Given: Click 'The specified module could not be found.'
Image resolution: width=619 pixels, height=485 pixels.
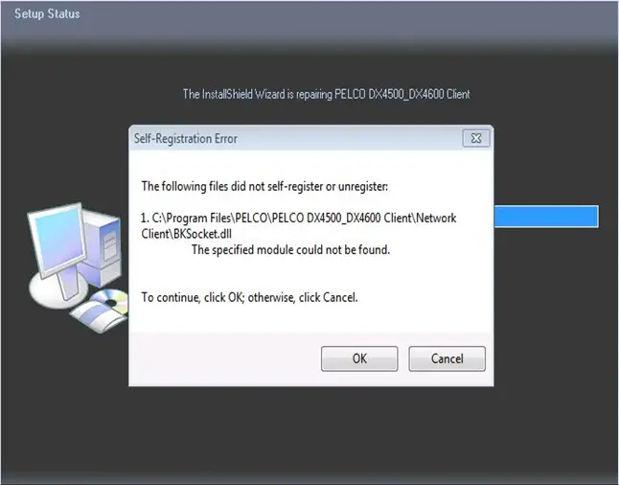Looking at the screenshot, I should click(290, 249).
